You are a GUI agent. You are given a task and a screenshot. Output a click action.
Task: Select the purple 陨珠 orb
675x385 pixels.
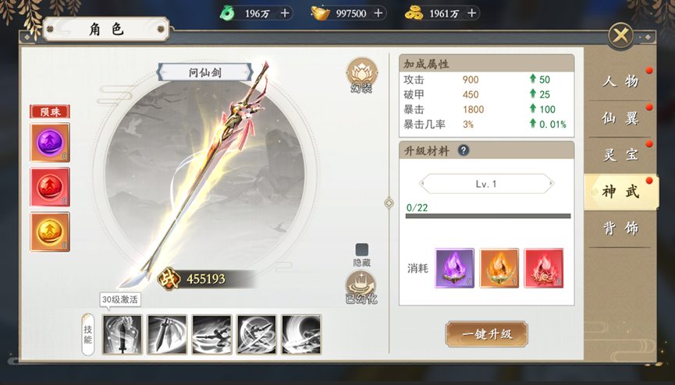[50, 143]
